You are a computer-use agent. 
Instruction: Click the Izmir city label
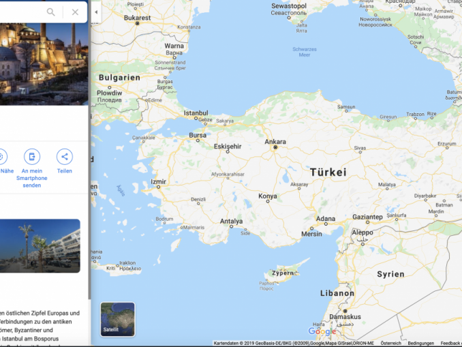tap(158, 181)
